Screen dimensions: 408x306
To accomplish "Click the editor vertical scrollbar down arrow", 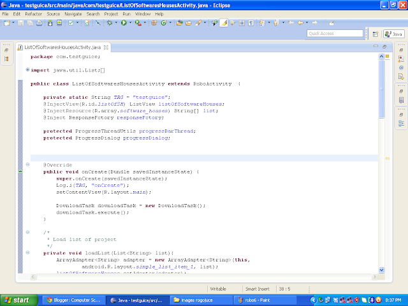I will coord(381,270).
